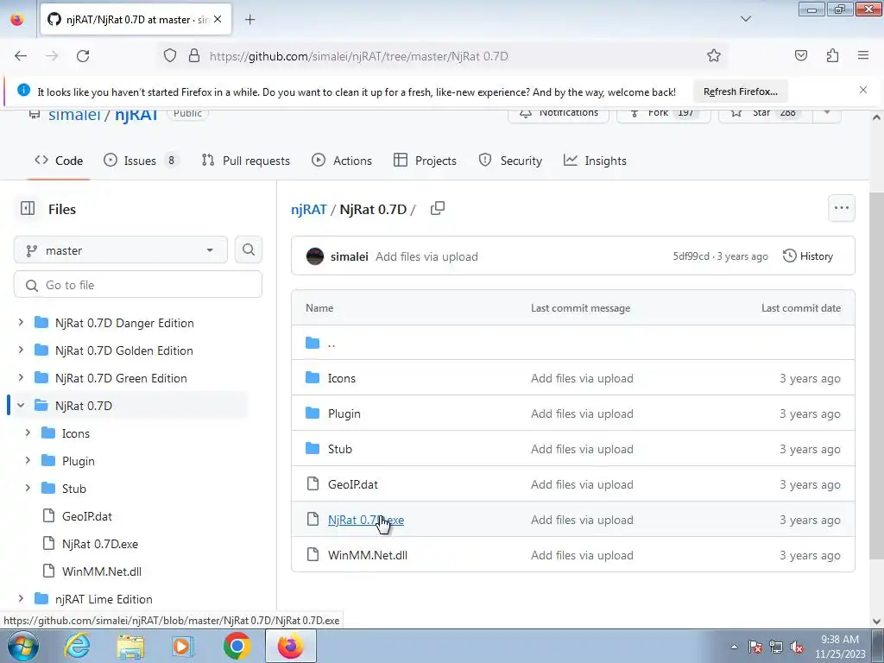Open the simalei commit author link
Image resolution: width=884 pixels, height=663 pixels.
349,256
